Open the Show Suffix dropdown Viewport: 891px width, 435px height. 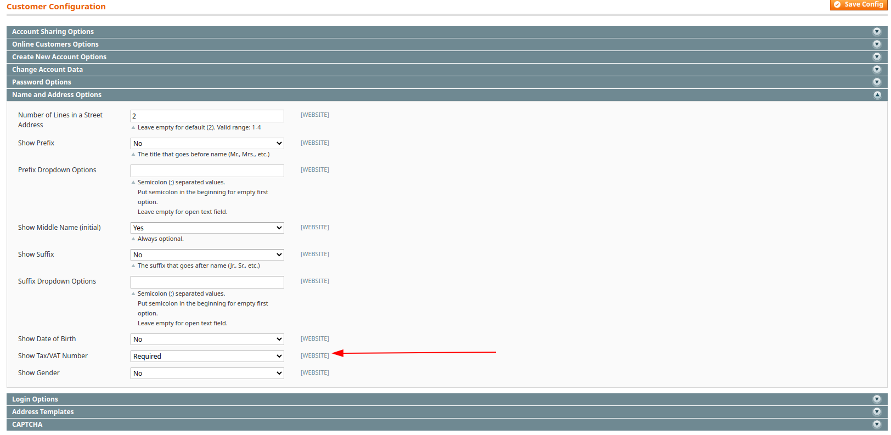click(x=207, y=255)
